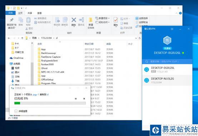Click the navigation pane scrollbar up arrow
Image resolution: width=198 pixels, height=136 pixels.
[32, 43]
